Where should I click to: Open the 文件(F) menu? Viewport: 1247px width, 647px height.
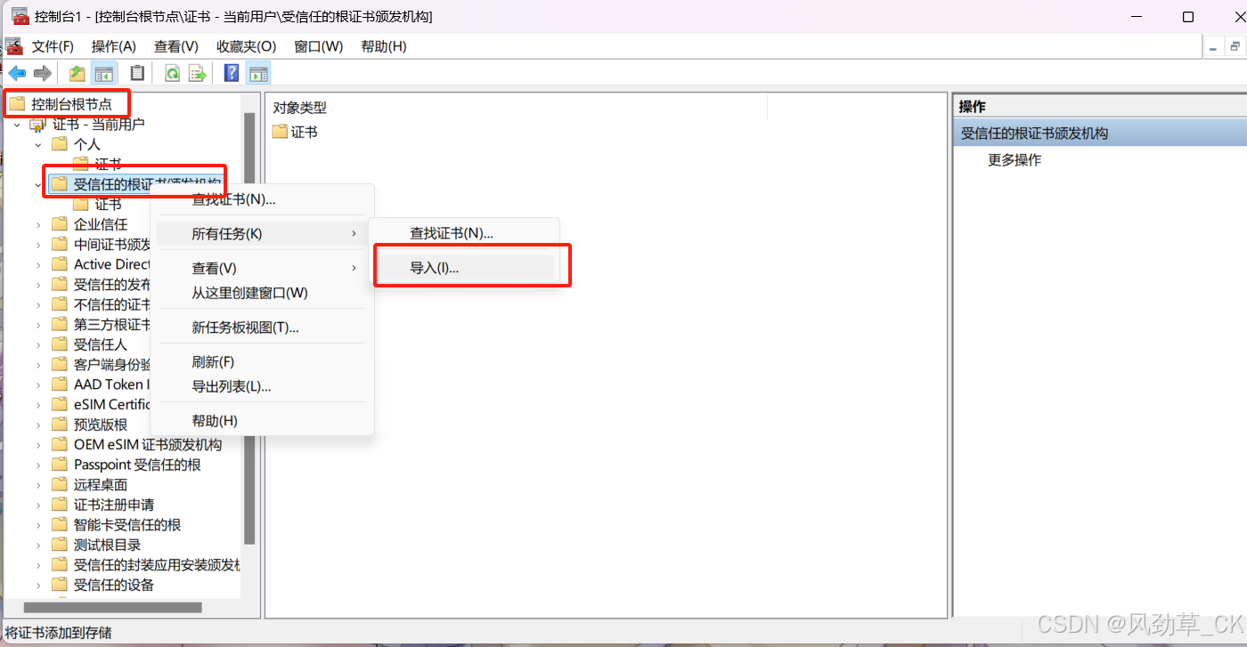[x=53, y=46]
